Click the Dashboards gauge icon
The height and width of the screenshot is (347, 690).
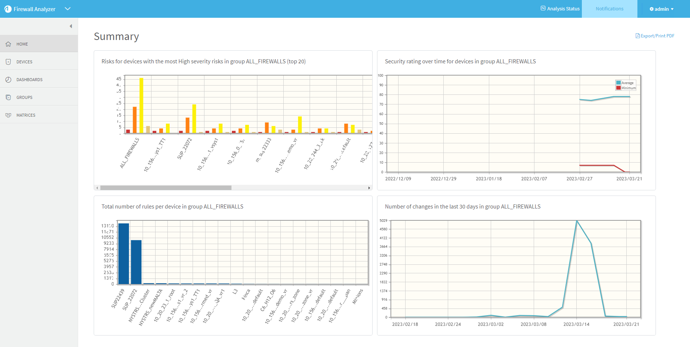point(8,80)
